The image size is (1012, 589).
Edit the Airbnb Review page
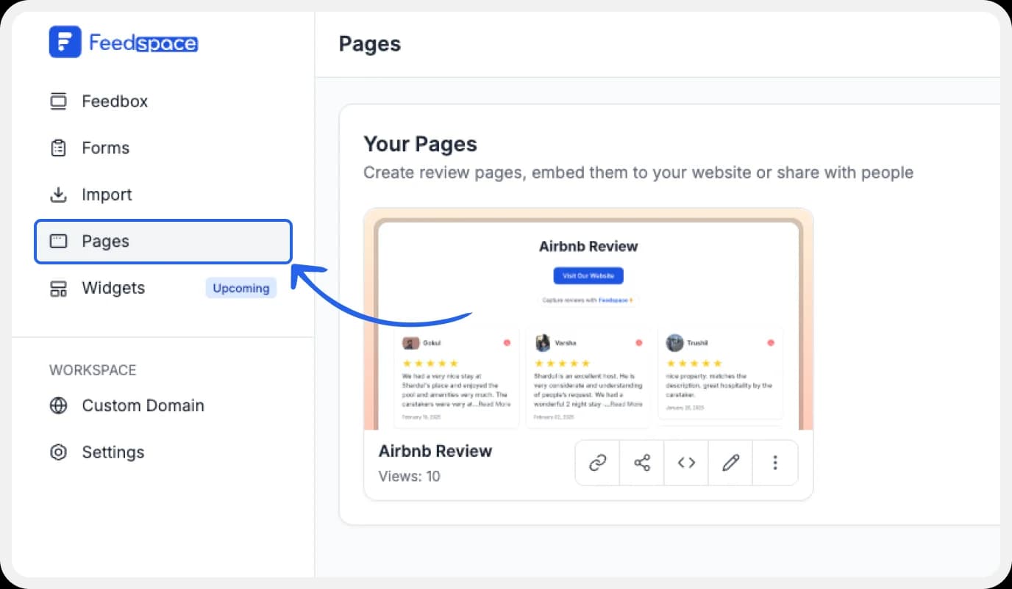pyautogui.click(x=730, y=463)
